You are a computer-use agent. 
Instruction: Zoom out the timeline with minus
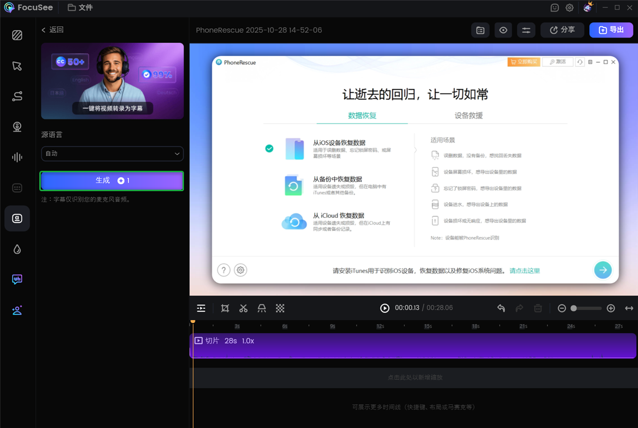point(562,308)
